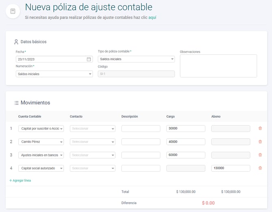Viewport: 272px width, 212px height.
Task: Click Abono field in row 3
Action: pos(231,155)
